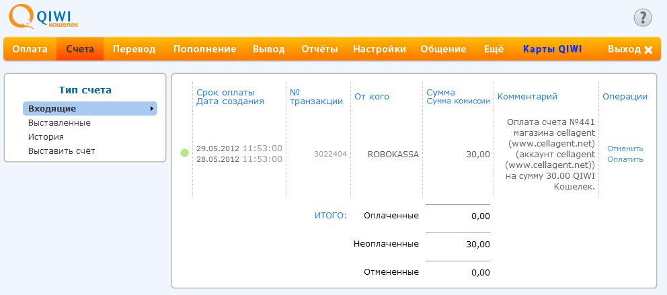This screenshot has width=667, height=295.
Task: Click the ИТОГО: label
Action: click(331, 216)
